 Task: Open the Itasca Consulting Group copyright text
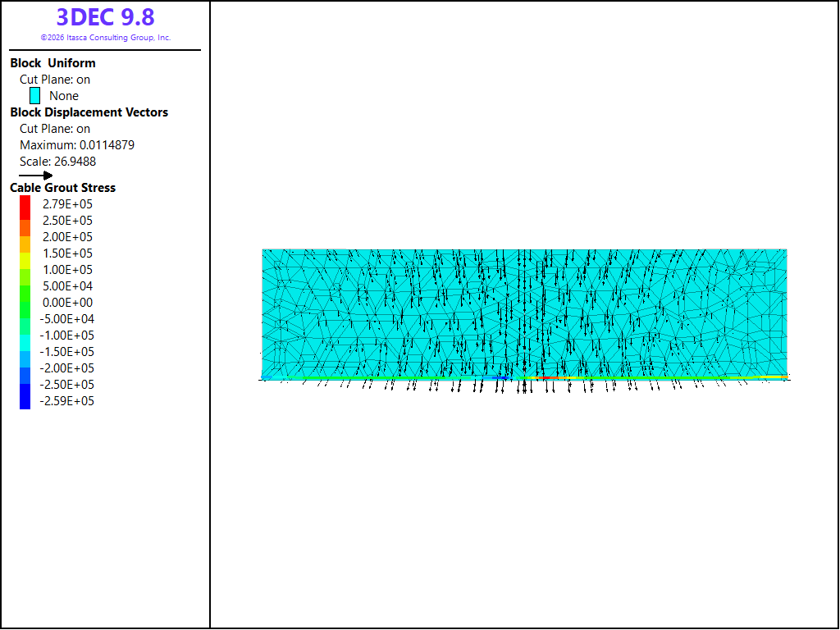click(106, 38)
